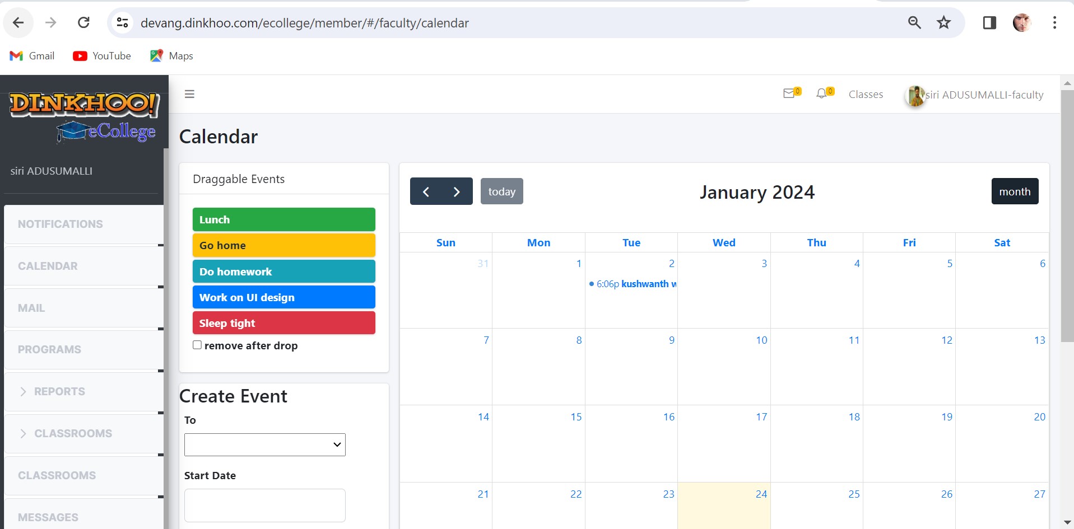Image resolution: width=1074 pixels, height=529 pixels.
Task: Open PROGRAMS in the sidebar
Action: (84, 349)
